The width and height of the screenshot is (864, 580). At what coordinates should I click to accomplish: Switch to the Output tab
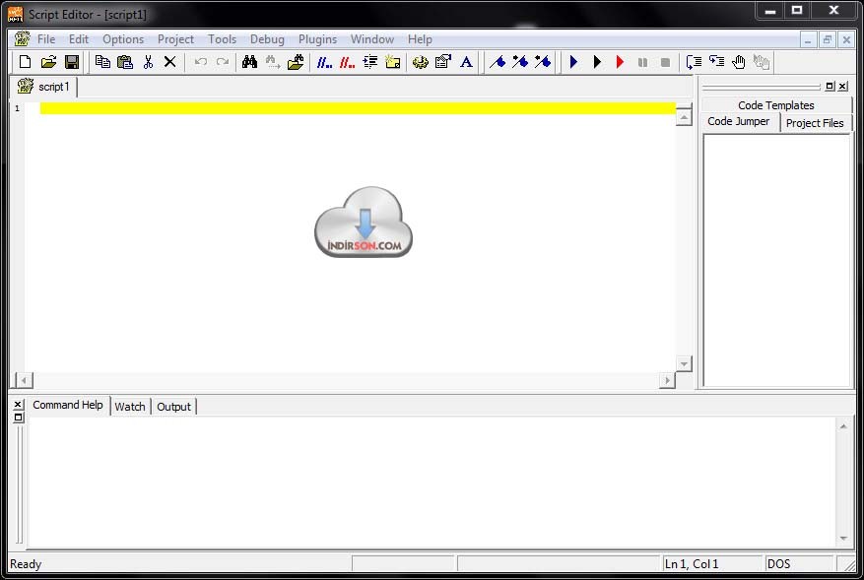pos(173,407)
